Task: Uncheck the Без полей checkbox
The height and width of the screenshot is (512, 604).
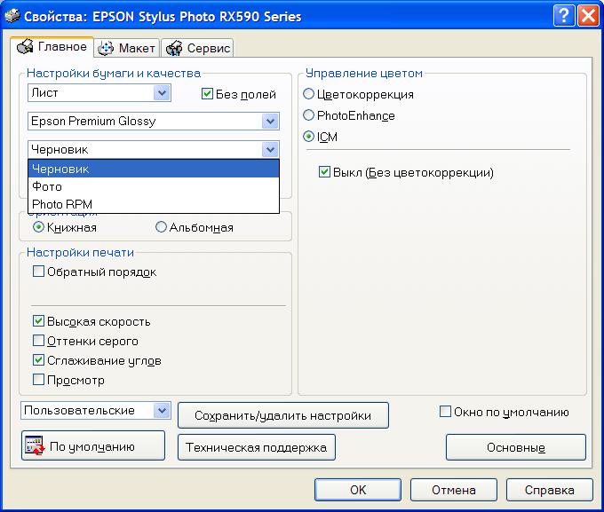Action: click(x=207, y=93)
